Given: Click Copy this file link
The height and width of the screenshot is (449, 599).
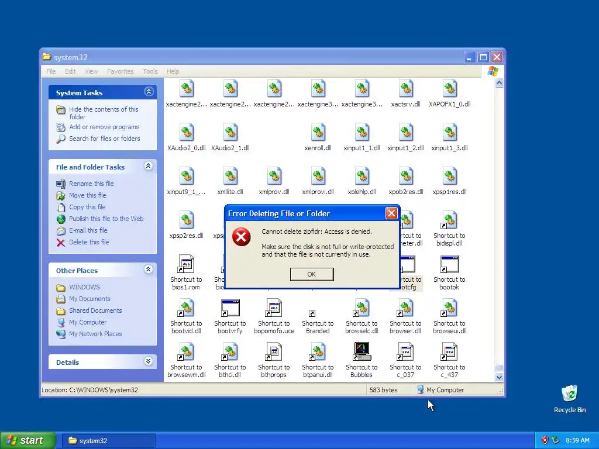Looking at the screenshot, I should (x=87, y=207).
